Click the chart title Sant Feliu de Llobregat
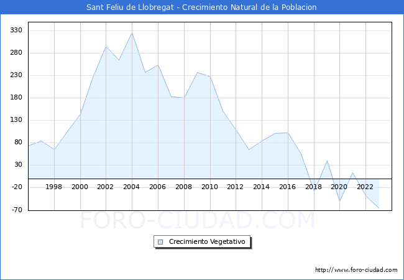404x280 pixels. [x=201, y=7]
